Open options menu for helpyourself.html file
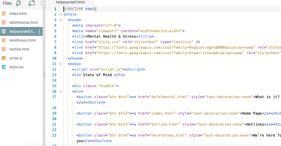This screenshot has height=146, width=281. (x=39, y=32)
